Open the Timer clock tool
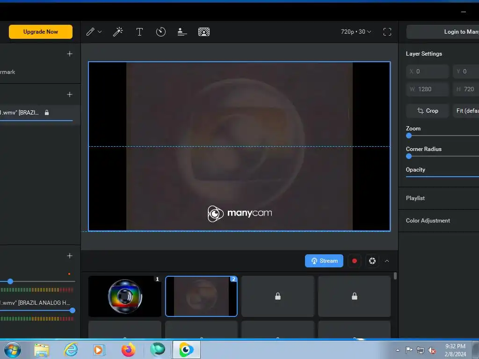479x359 pixels. (161, 32)
